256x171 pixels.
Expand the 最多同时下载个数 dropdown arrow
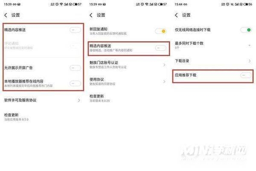coord(250,45)
